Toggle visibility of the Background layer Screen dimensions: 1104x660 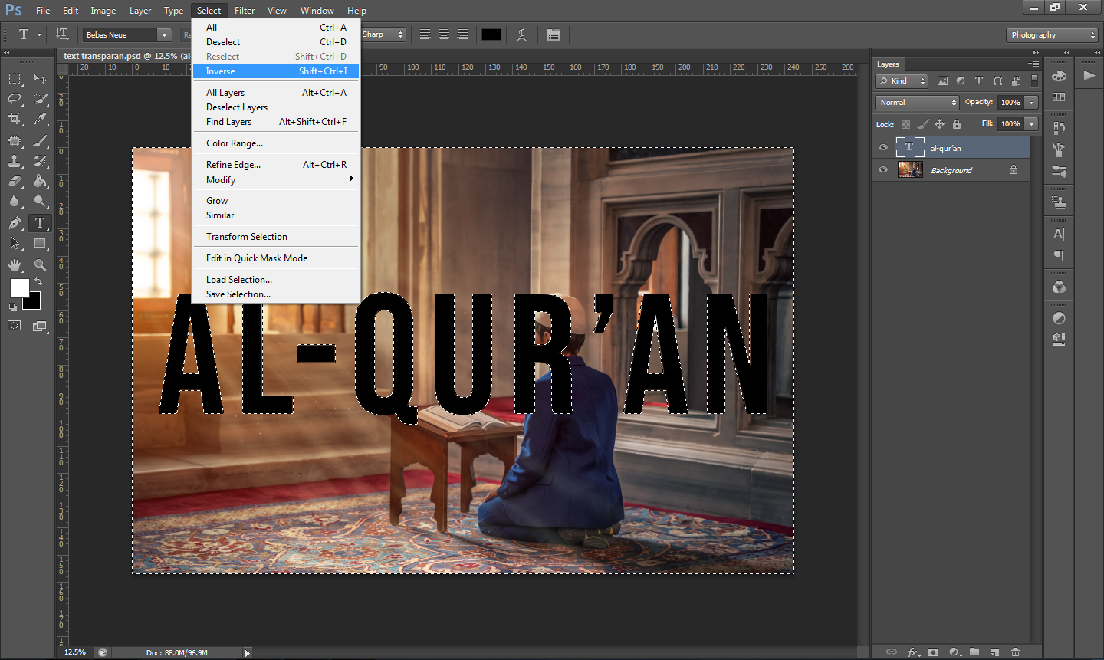883,169
